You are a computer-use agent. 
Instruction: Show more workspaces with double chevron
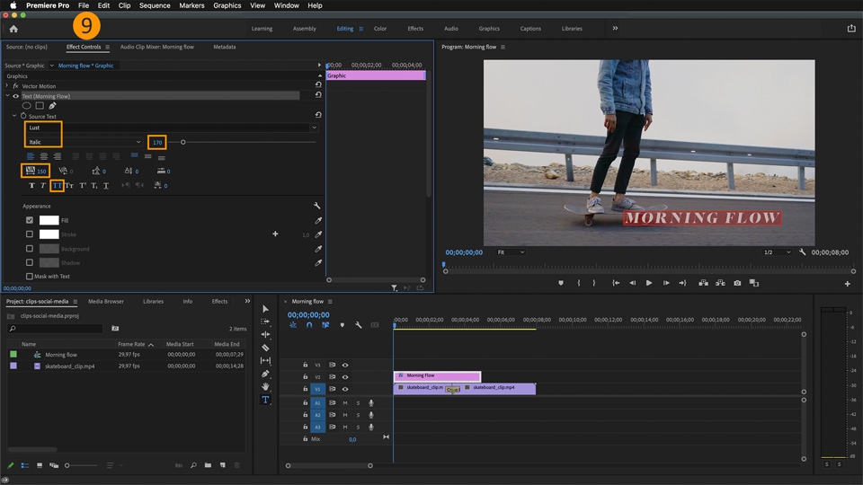pyautogui.click(x=615, y=29)
